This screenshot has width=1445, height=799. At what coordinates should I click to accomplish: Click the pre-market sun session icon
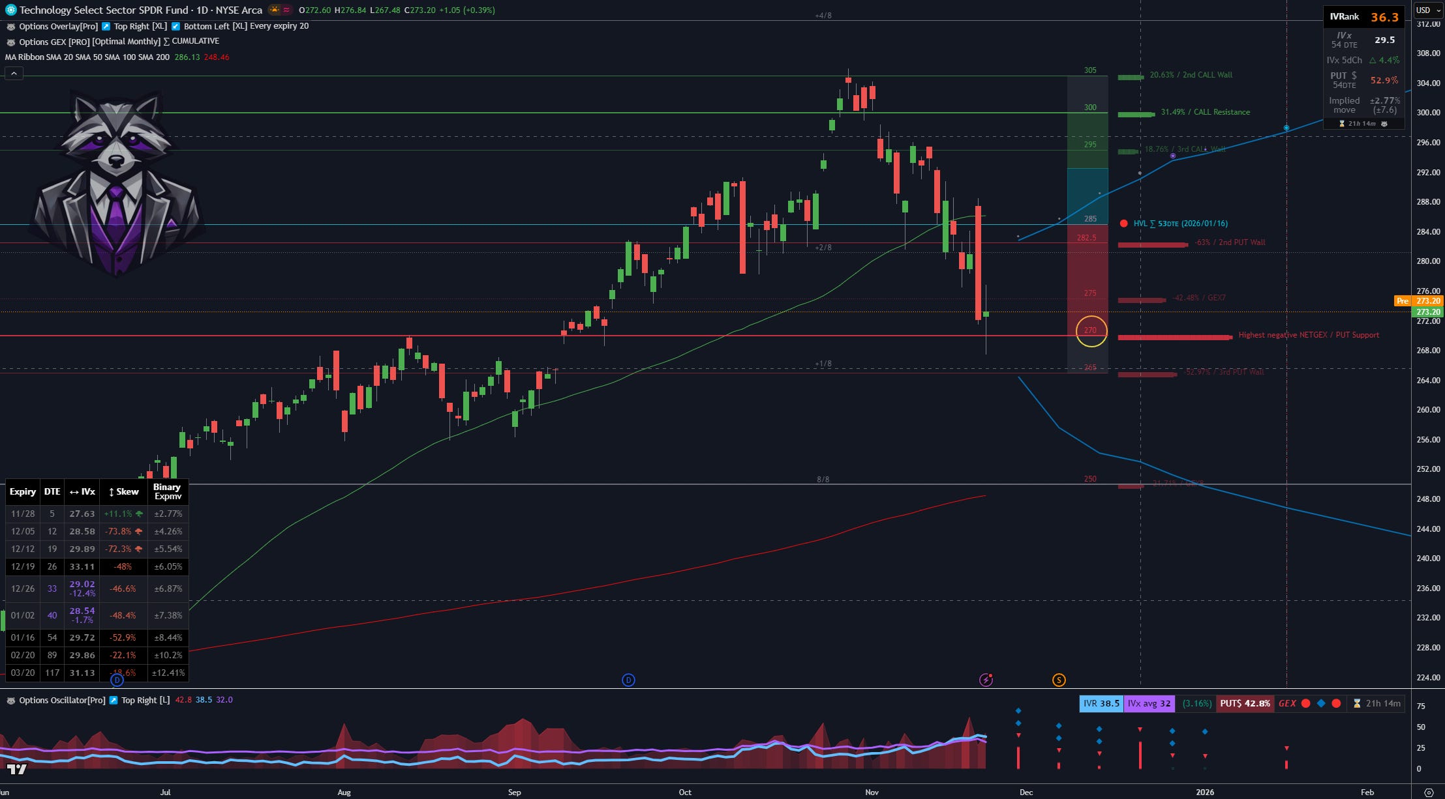coord(274,10)
